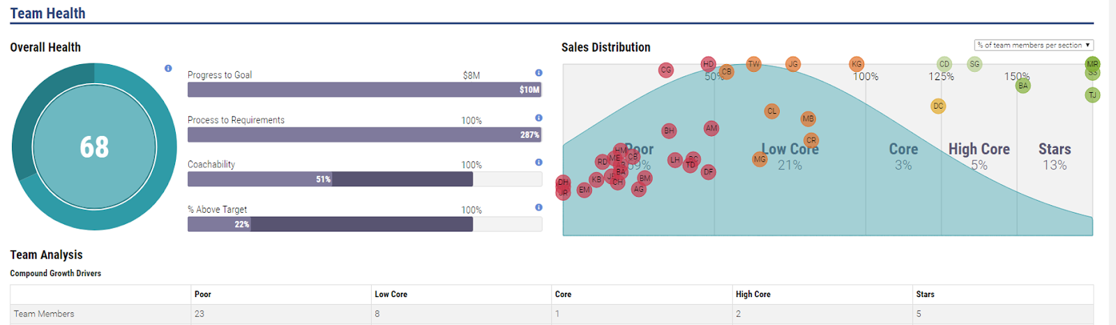Click the green TJ bubble

pyautogui.click(x=1092, y=95)
